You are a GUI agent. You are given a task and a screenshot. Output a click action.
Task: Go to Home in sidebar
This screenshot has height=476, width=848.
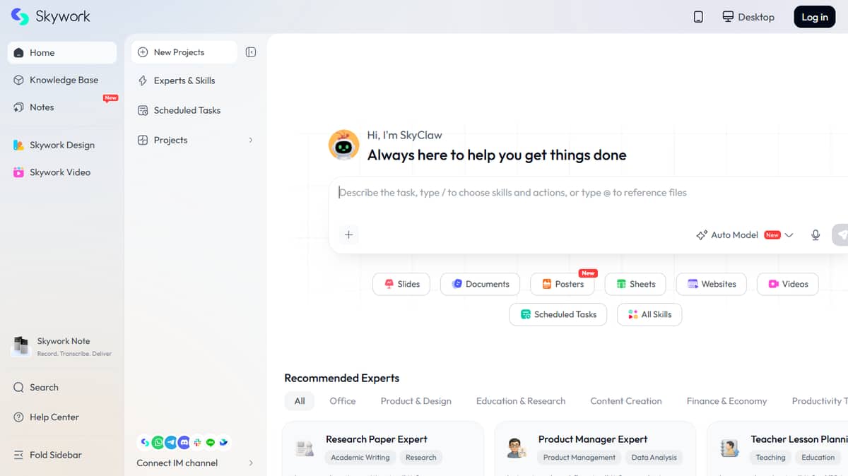pos(62,52)
